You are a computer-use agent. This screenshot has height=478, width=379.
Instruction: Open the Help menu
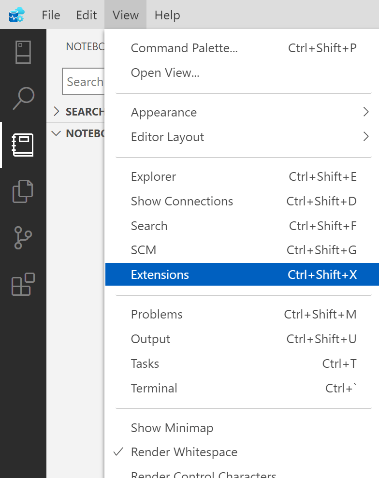[x=167, y=15]
